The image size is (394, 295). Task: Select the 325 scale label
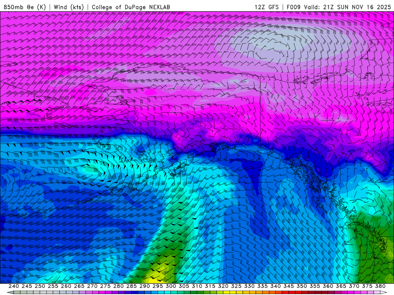pyautogui.click(x=236, y=286)
